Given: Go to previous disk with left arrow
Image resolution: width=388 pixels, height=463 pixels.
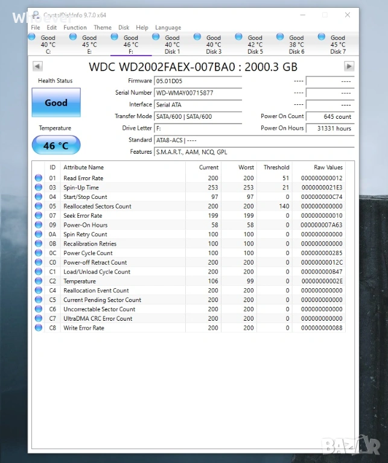Looking at the screenshot, I should coord(37,66).
